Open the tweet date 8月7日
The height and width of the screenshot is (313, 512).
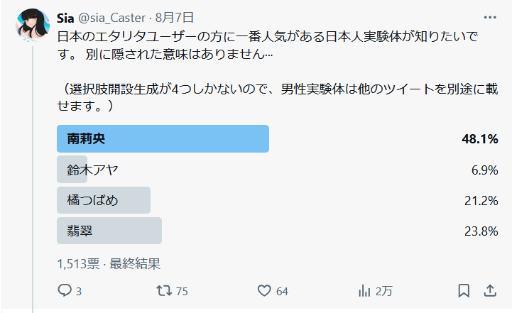tap(176, 18)
